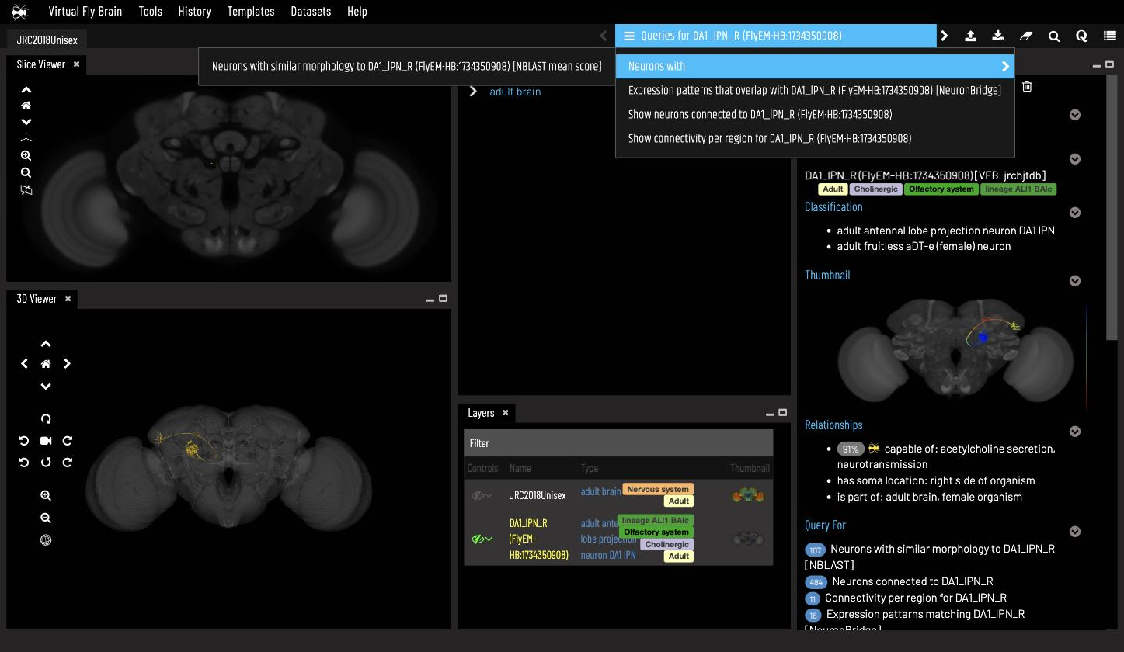
Task: Collapse the Classification section
Action: point(1075,213)
